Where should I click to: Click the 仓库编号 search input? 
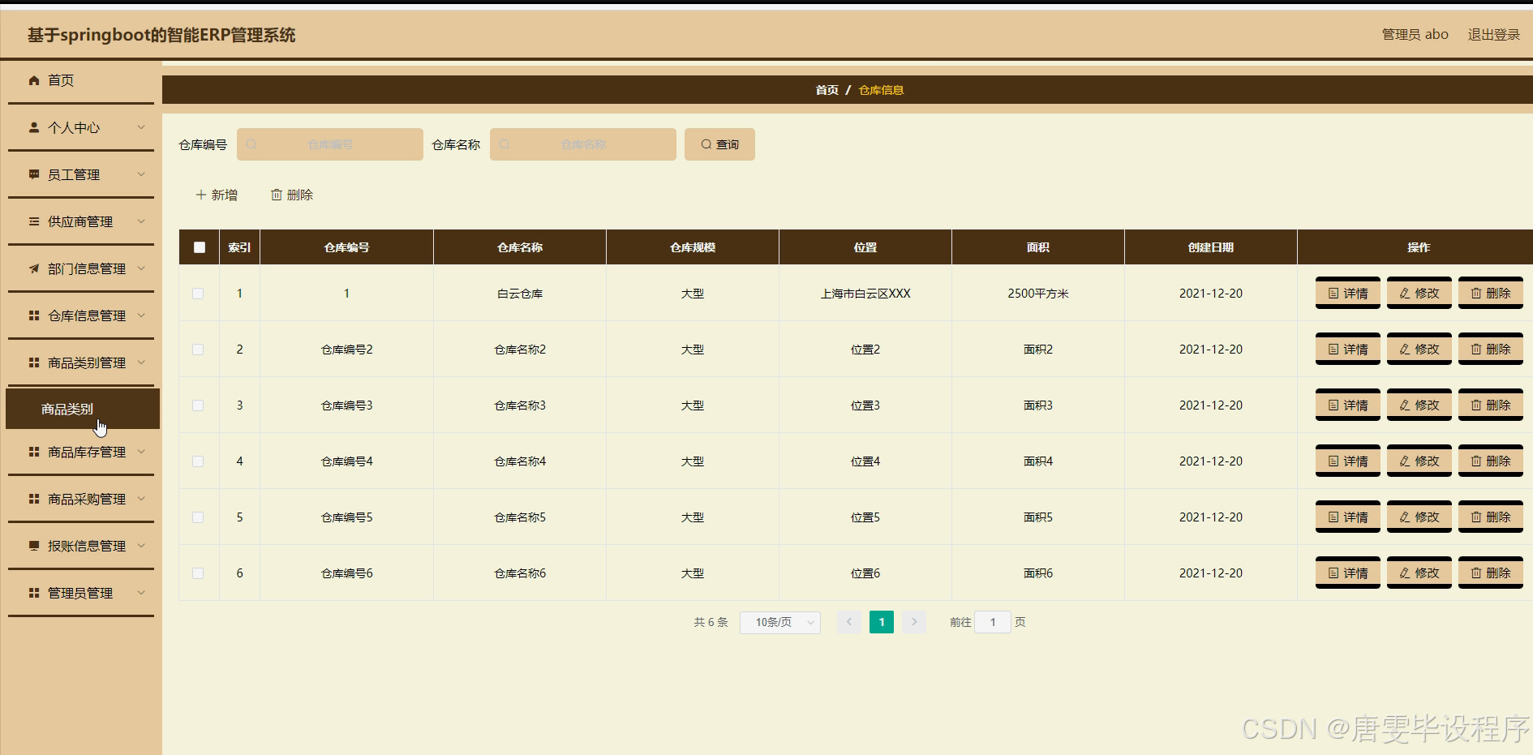pyautogui.click(x=330, y=144)
